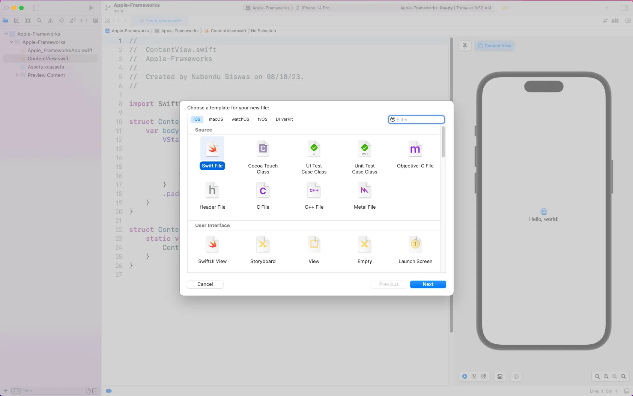
Task: Toggle the left navigator sidebar
Action: point(36,8)
